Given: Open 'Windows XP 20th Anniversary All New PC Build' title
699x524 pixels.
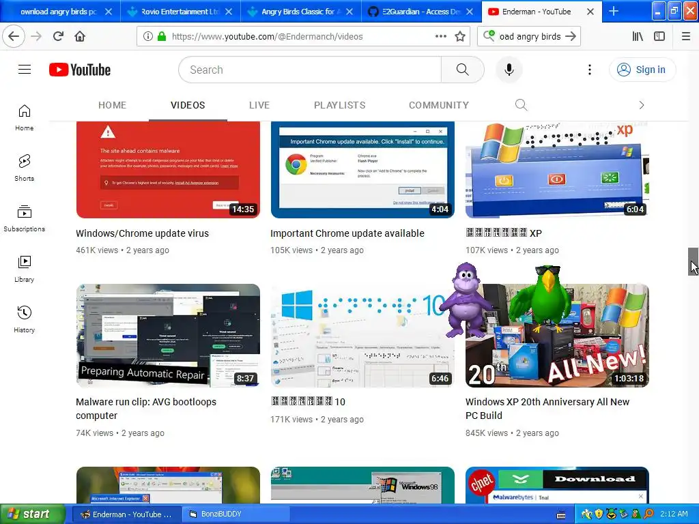Looking at the screenshot, I should (547, 409).
